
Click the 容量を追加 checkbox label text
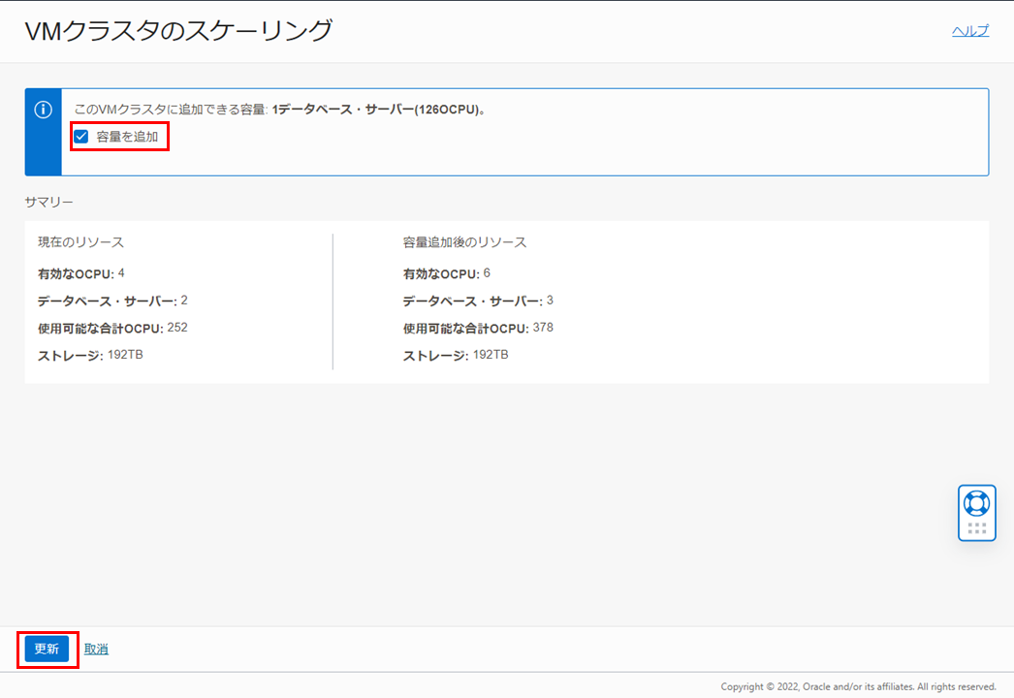[127, 137]
